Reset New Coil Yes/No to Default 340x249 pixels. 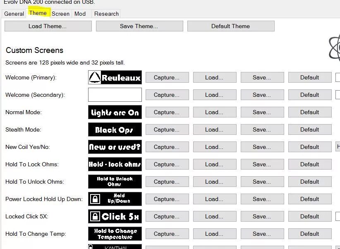coord(310,147)
